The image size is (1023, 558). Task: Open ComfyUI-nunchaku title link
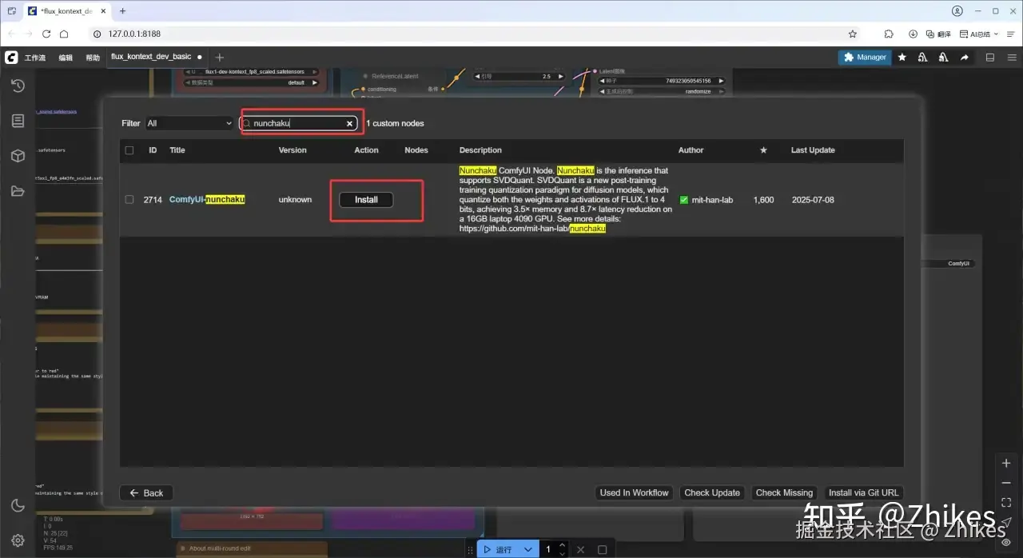coord(207,200)
